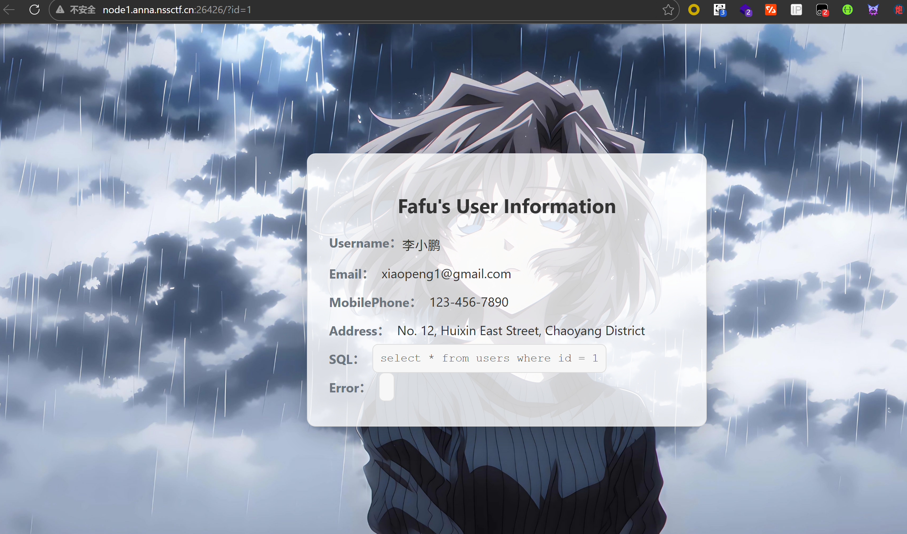Click the xiaopeng1@gmail.com email text
The height and width of the screenshot is (534, 907).
coord(446,274)
